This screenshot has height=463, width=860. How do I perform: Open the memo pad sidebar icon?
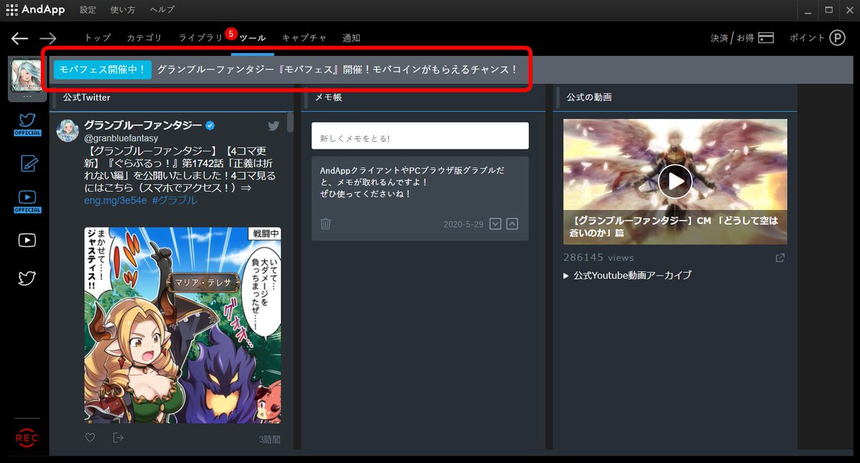pyautogui.click(x=27, y=162)
